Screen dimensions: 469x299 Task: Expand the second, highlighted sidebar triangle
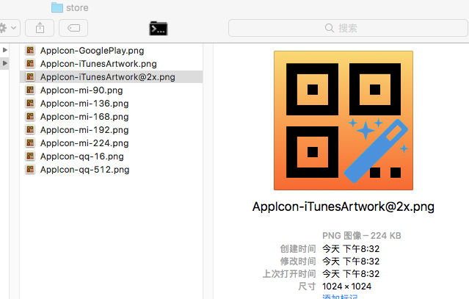coord(5,63)
